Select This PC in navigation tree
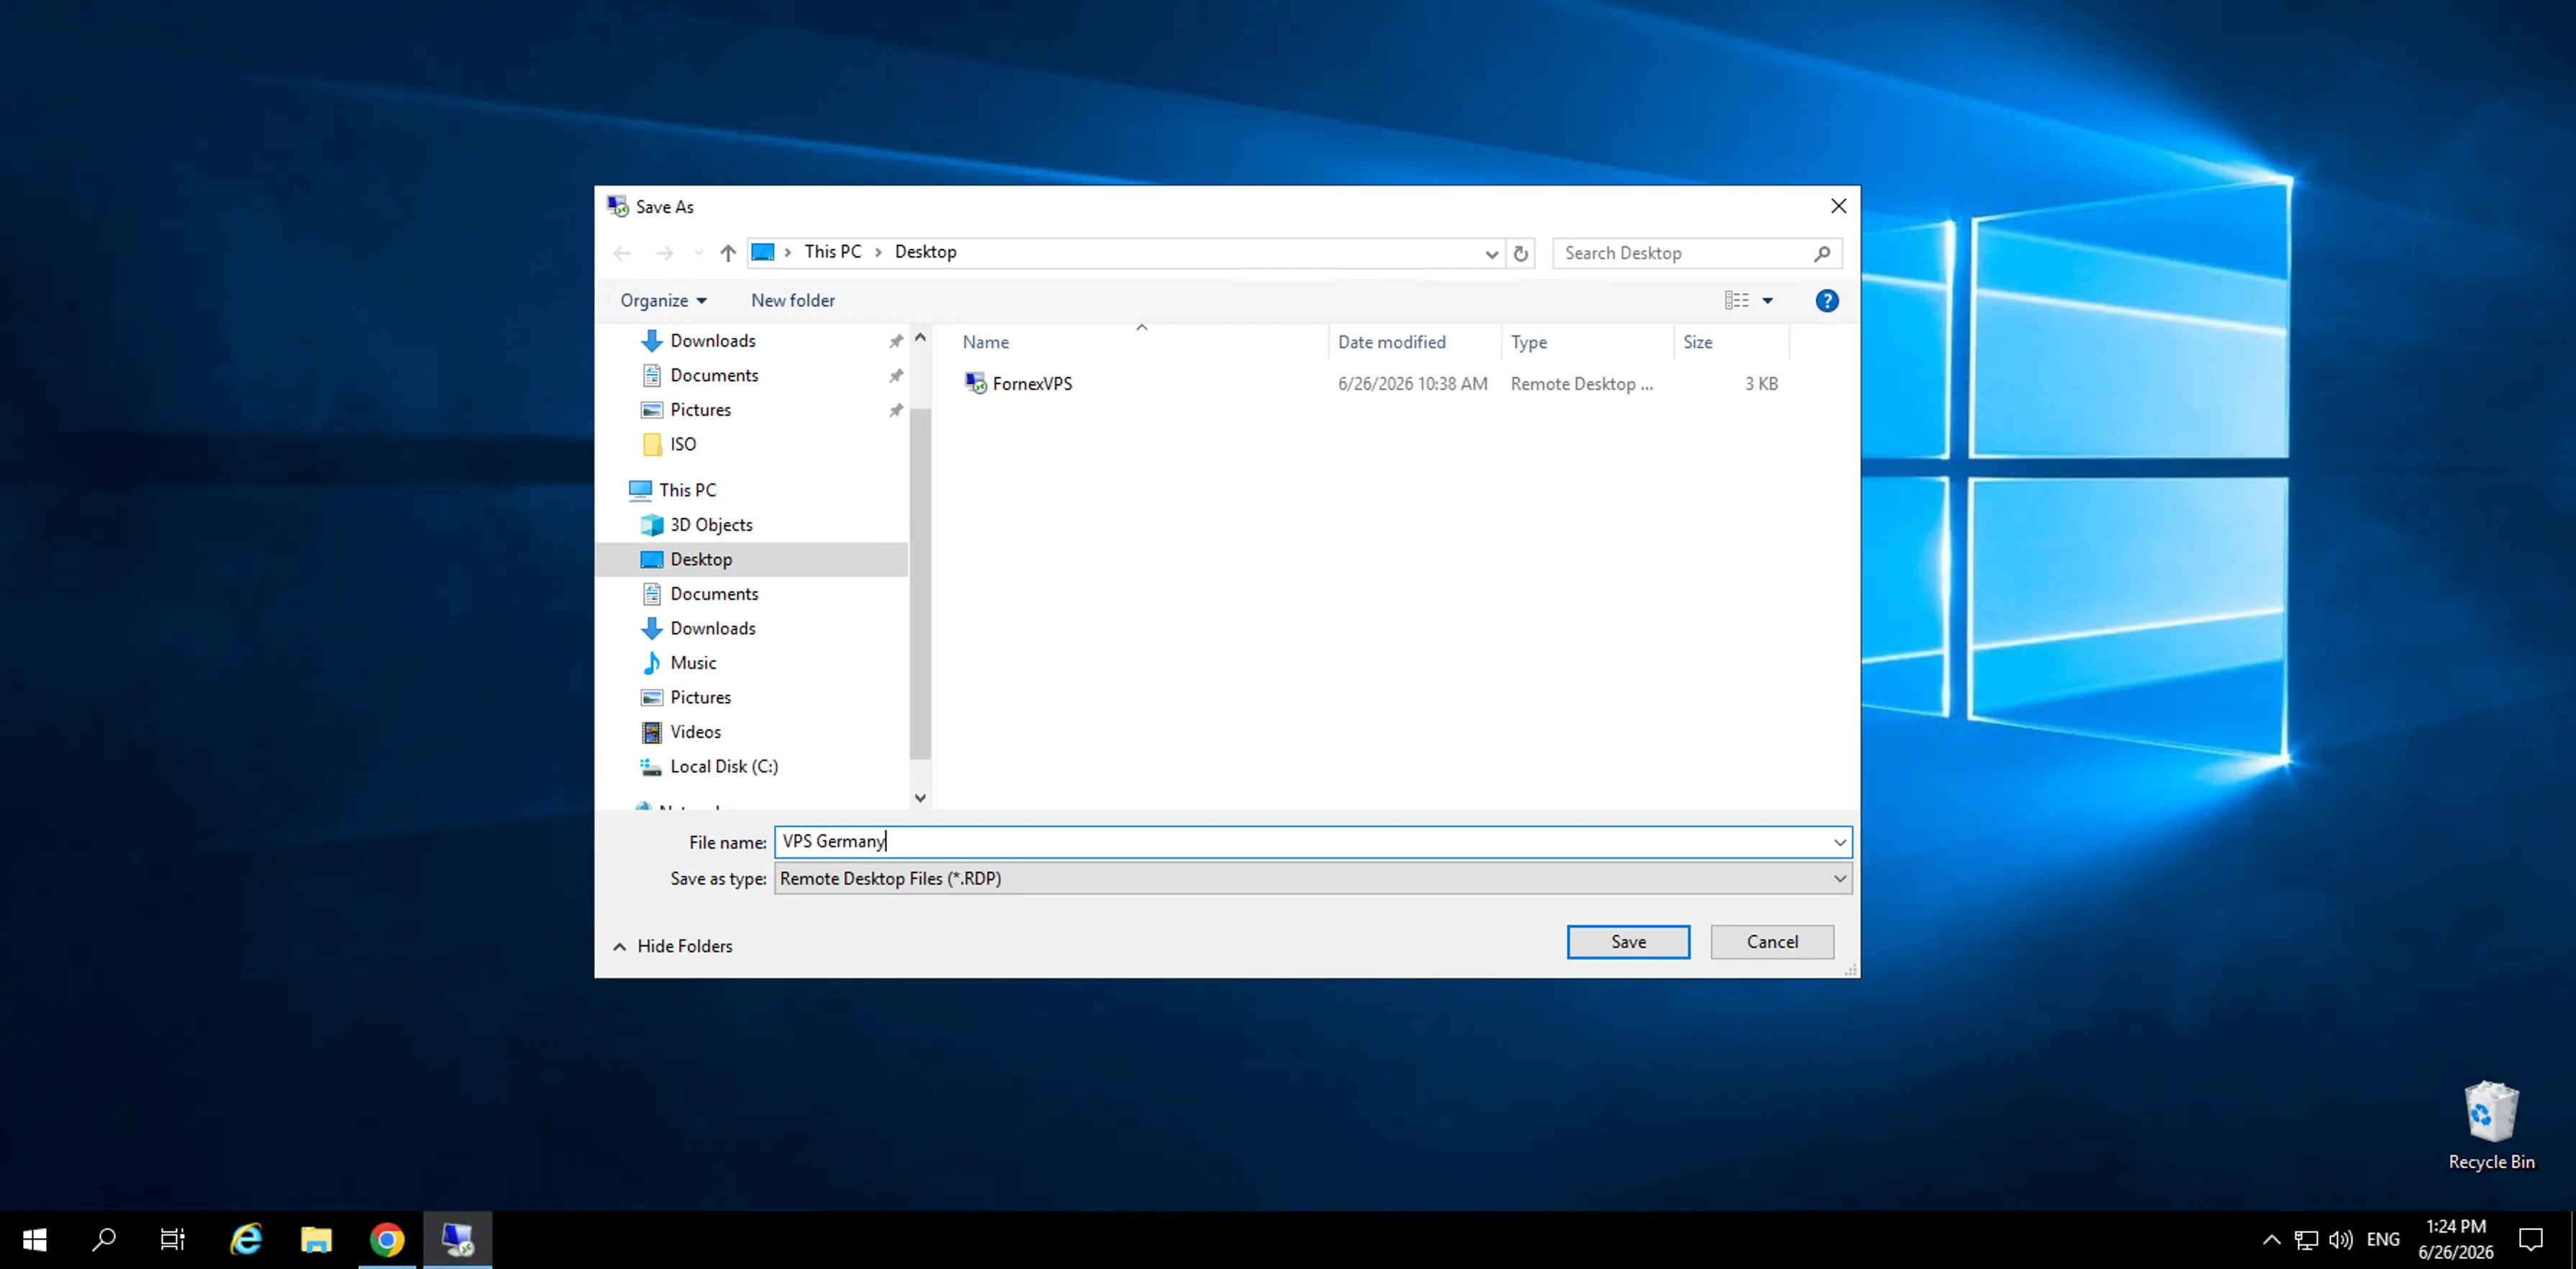Viewport: 2576px width, 1269px height. pyautogui.click(x=687, y=490)
